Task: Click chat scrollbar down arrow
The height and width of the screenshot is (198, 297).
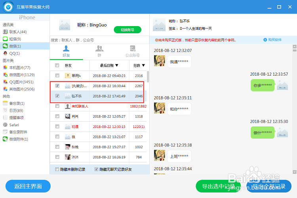Action: (x=295, y=172)
